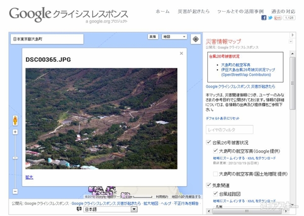This screenshot has height=216, width=304.
Task: Click the レイヤのフィルタ filter field
Action: pyautogui.click(x=230, y=129)
